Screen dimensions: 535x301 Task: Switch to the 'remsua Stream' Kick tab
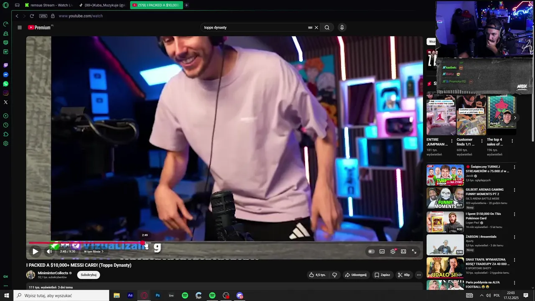pyautogui.click(x=49, y=5)
